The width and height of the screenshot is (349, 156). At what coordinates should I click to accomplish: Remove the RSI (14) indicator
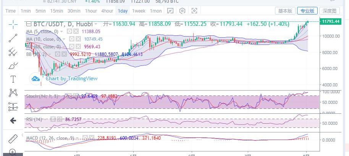click(59, 119)
